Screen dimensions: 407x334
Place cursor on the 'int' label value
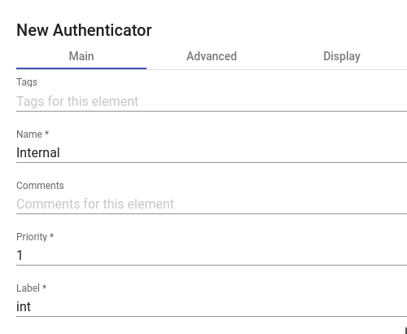point(24,306)
